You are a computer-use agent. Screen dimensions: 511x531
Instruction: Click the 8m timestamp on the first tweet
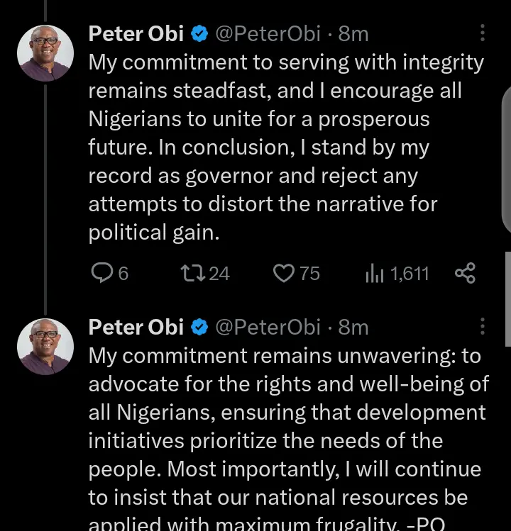click(353, 33)
